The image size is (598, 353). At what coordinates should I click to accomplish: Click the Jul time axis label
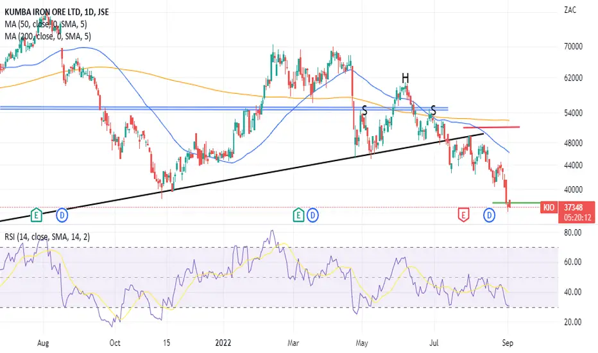click(434, 343)
